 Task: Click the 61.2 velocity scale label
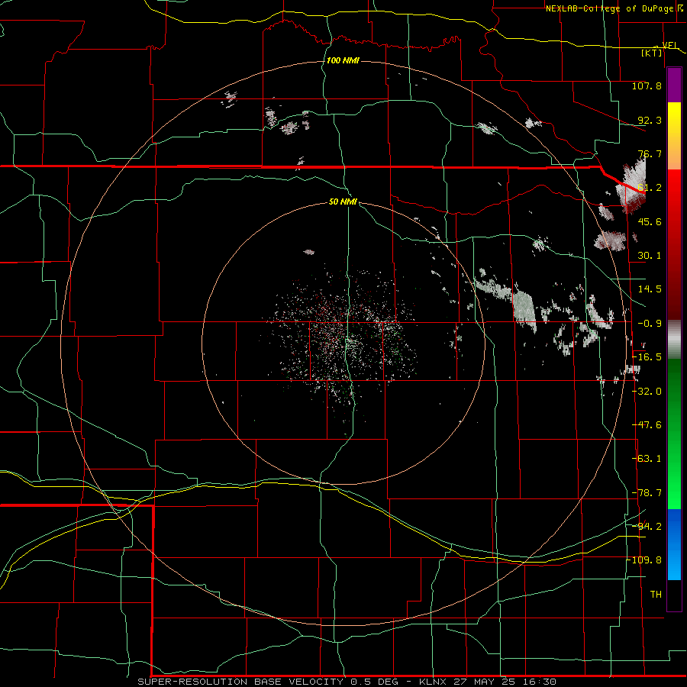(x=650, y=188)
